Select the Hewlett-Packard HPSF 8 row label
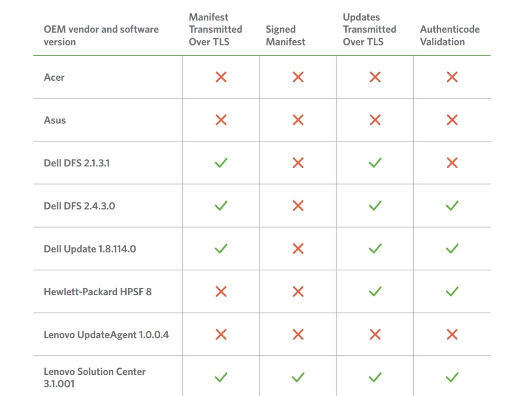513x396 pixels. [x=97, y=292]
